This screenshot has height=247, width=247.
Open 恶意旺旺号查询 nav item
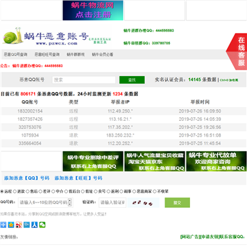pyautogui.click(x=47, y=55)
